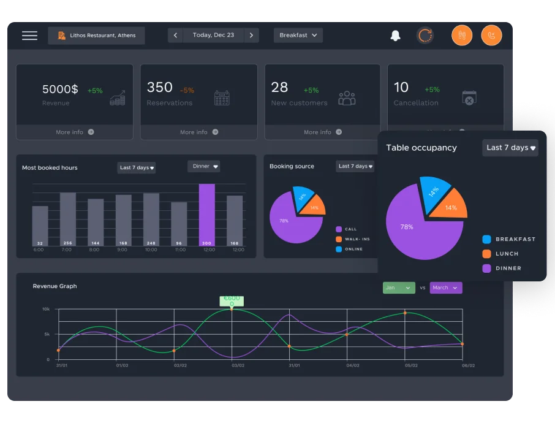Select the 256 bar at 7:00
Viewport: 555px width, 423px height.
point(68,219)
